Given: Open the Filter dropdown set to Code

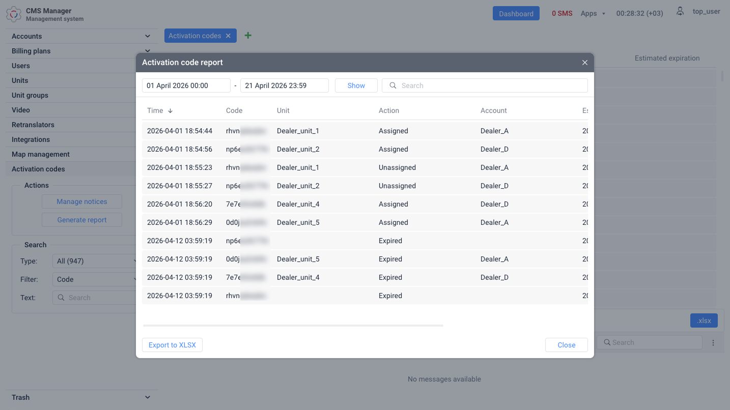Looking at the screenshot, I should click(95, 279).
